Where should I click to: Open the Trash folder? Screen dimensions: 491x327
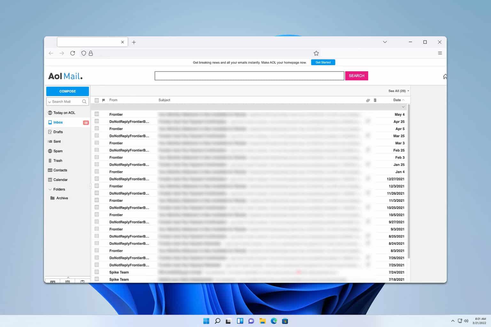(58, 161)
